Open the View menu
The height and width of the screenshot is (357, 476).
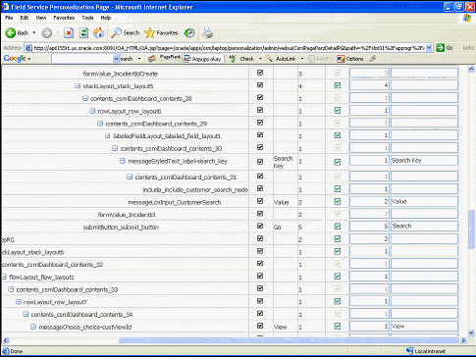point(41,18)
